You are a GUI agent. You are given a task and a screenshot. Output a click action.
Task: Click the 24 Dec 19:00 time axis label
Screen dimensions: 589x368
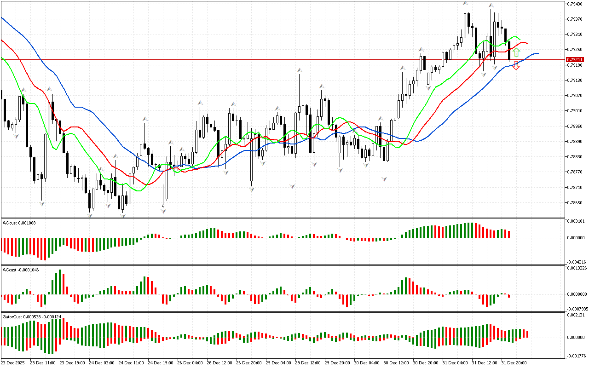(x=160, y=362)
